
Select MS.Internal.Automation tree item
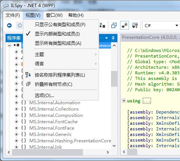55,103
